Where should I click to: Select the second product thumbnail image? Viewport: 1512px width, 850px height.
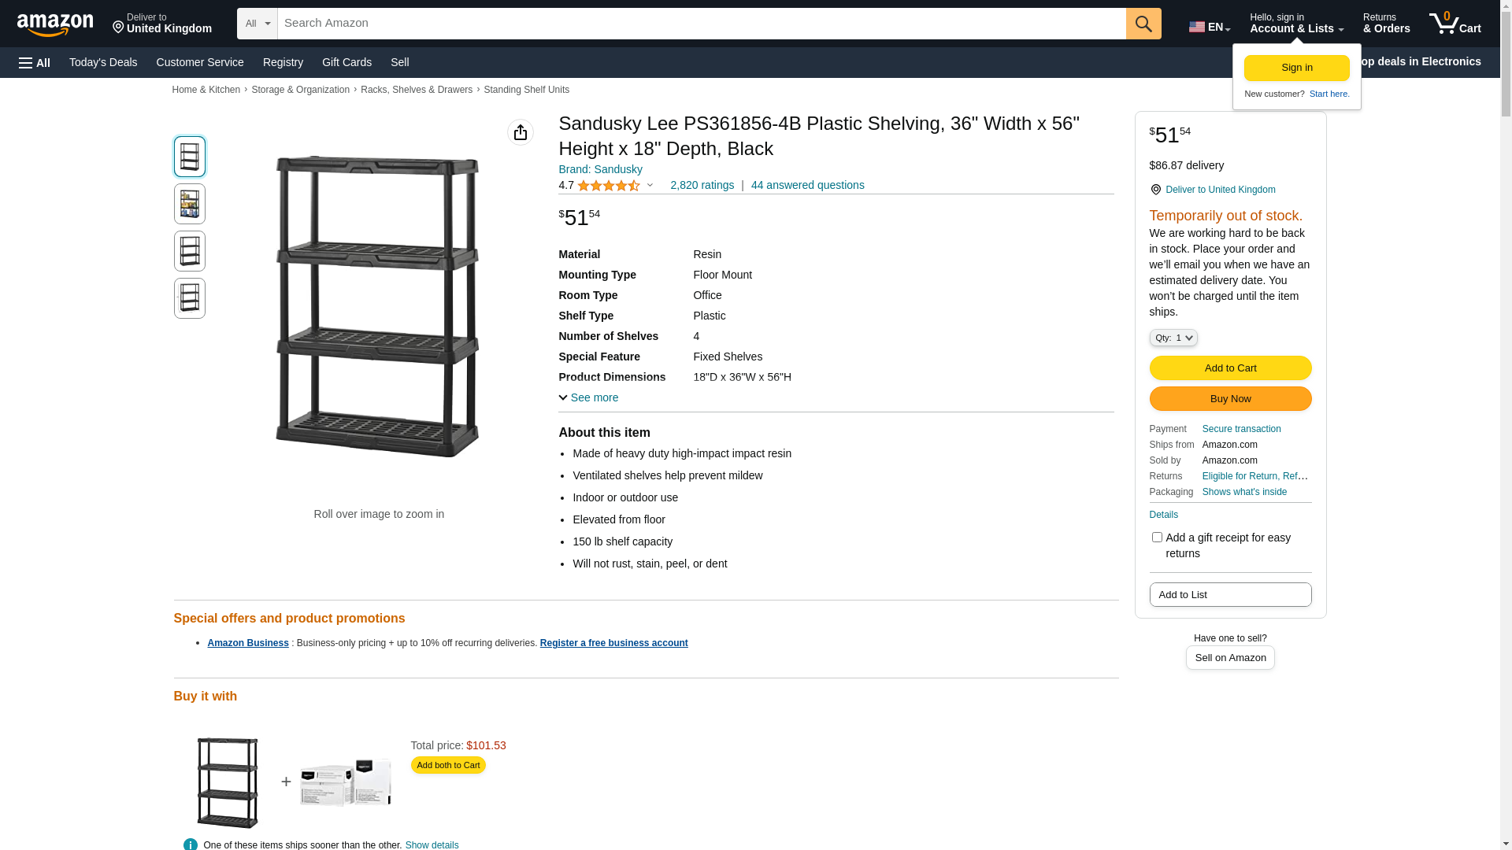(x=190, y=204)
